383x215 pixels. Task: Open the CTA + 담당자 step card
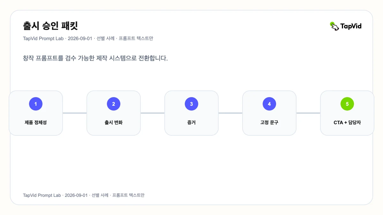tap(347, 113)
